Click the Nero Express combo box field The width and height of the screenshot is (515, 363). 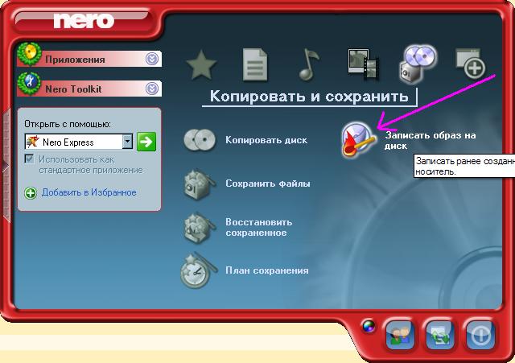[79, 142]
